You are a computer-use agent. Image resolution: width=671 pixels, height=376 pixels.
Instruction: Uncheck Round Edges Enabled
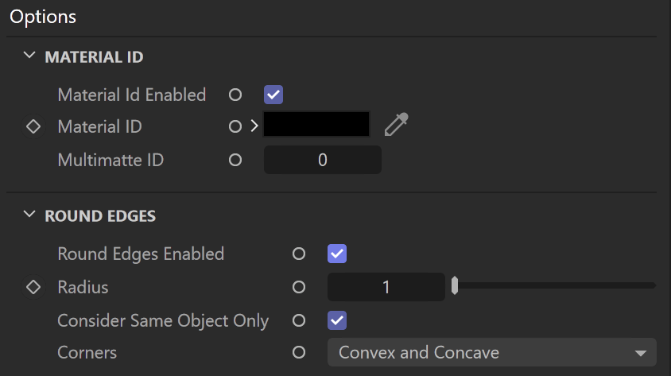[337, 254]
